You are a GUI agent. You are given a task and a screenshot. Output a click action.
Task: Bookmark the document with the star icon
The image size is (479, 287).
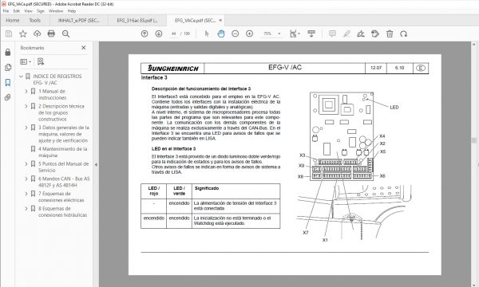point(23,33)
